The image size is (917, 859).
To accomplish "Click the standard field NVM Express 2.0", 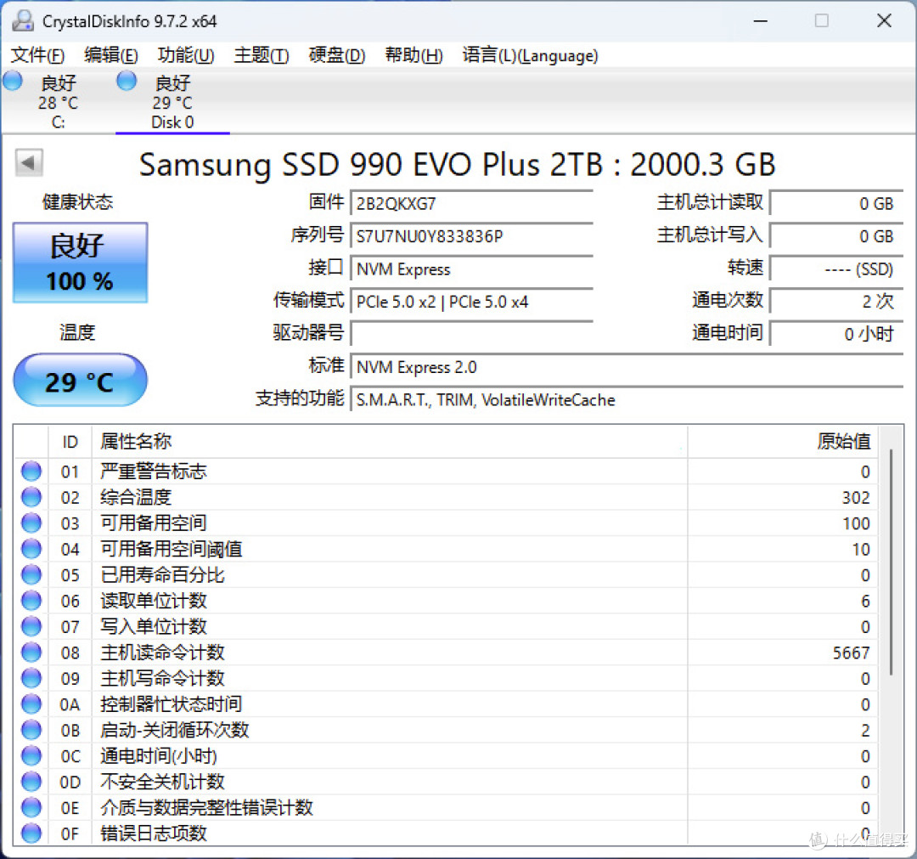I will coord(627,367).
